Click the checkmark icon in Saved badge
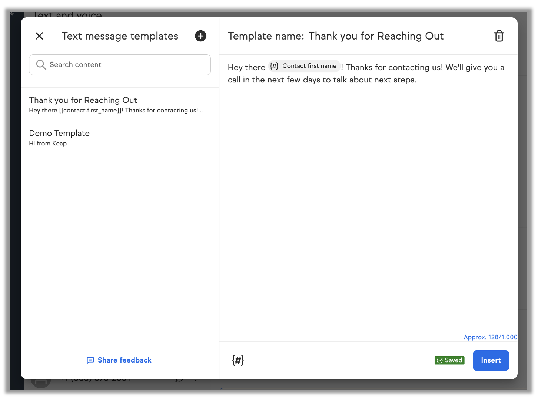This screenshot has height=401, width=538. click(x=440, y=360)
